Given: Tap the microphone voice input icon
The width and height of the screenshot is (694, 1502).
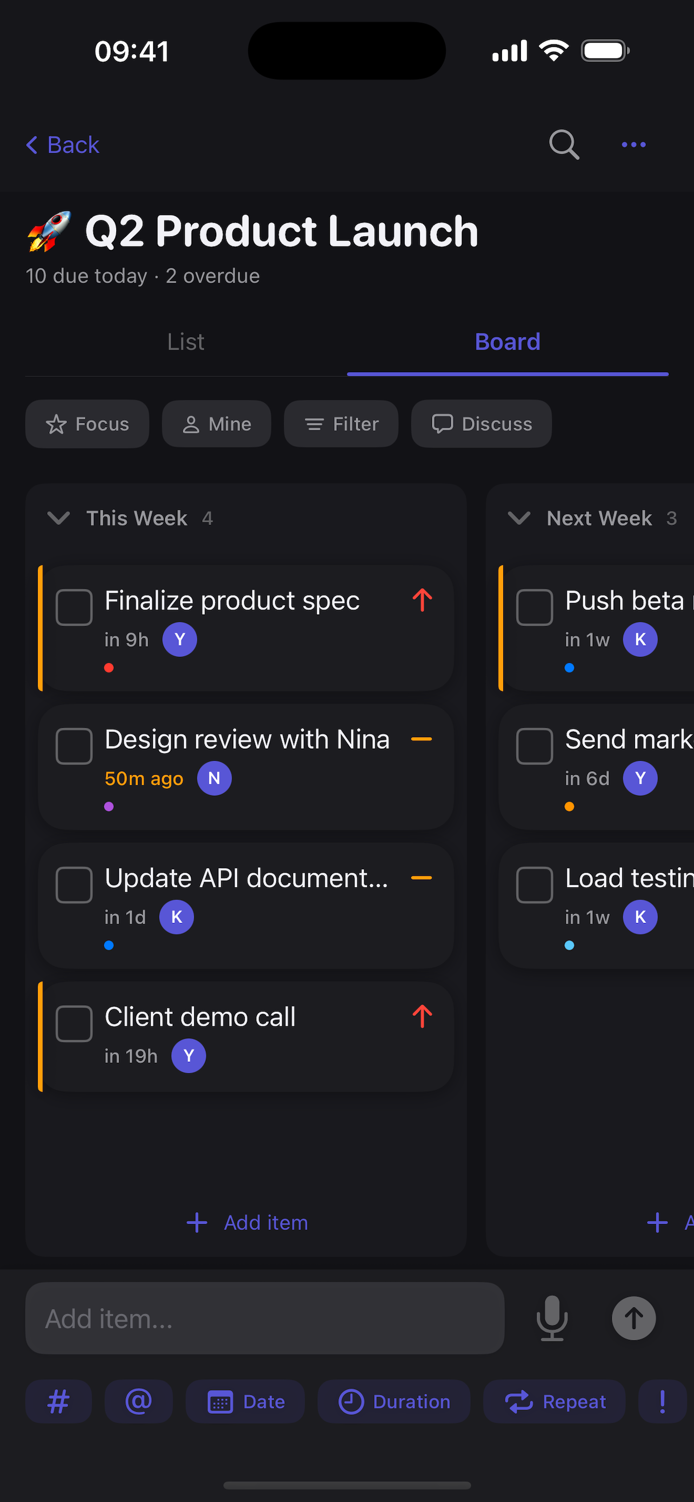Looking at the screenshot, I should [552, 1318].
